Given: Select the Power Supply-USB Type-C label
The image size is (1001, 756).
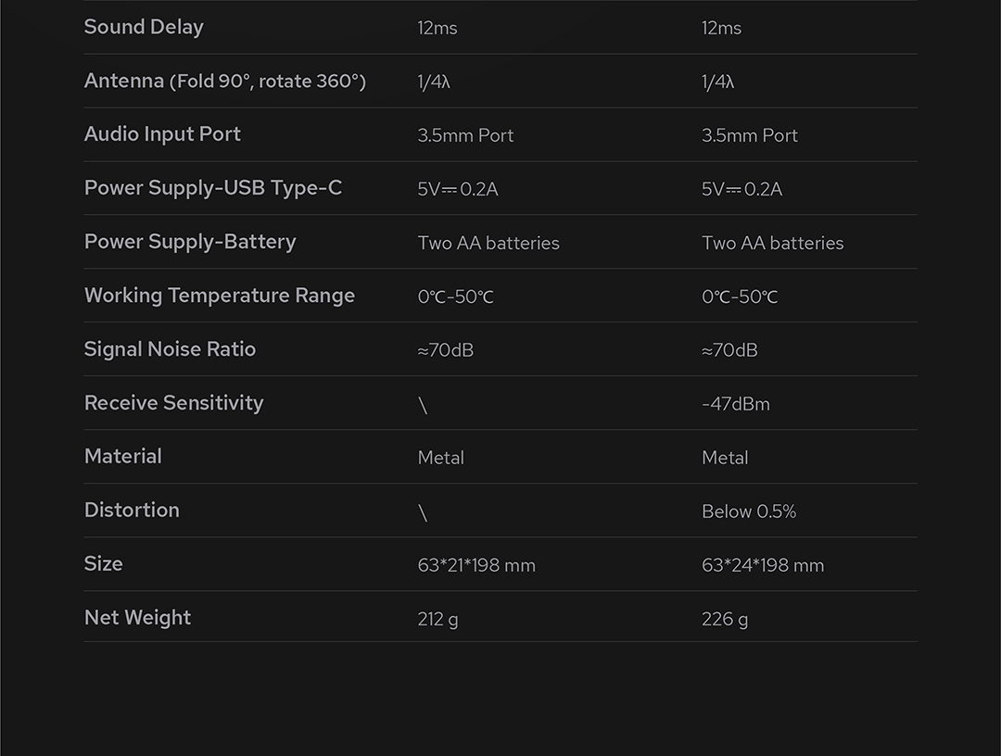Looking at the screenshot, I should [x=213, y=188].
